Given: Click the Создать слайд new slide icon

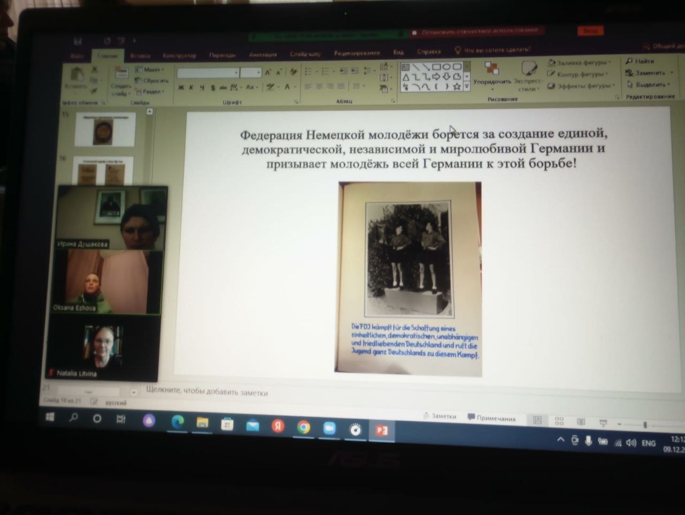Looking at the screenshot, I should pyautogui.click(x=121, y=74).
